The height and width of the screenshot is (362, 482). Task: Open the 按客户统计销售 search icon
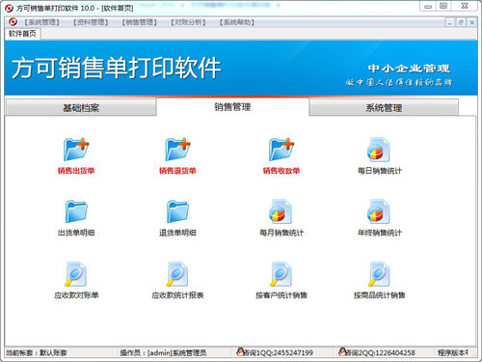pyautogui.click(x=281, y=274)
